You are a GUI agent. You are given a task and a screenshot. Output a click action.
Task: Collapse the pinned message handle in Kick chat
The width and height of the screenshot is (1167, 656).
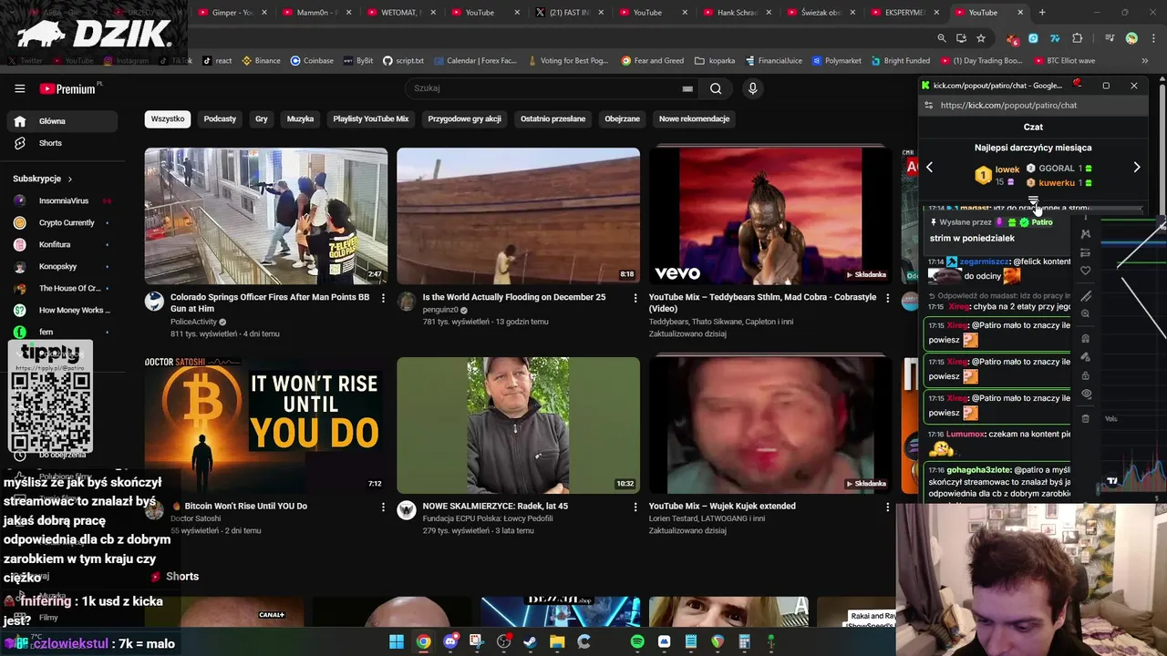pyautogui.click(x=1033, y=200)
